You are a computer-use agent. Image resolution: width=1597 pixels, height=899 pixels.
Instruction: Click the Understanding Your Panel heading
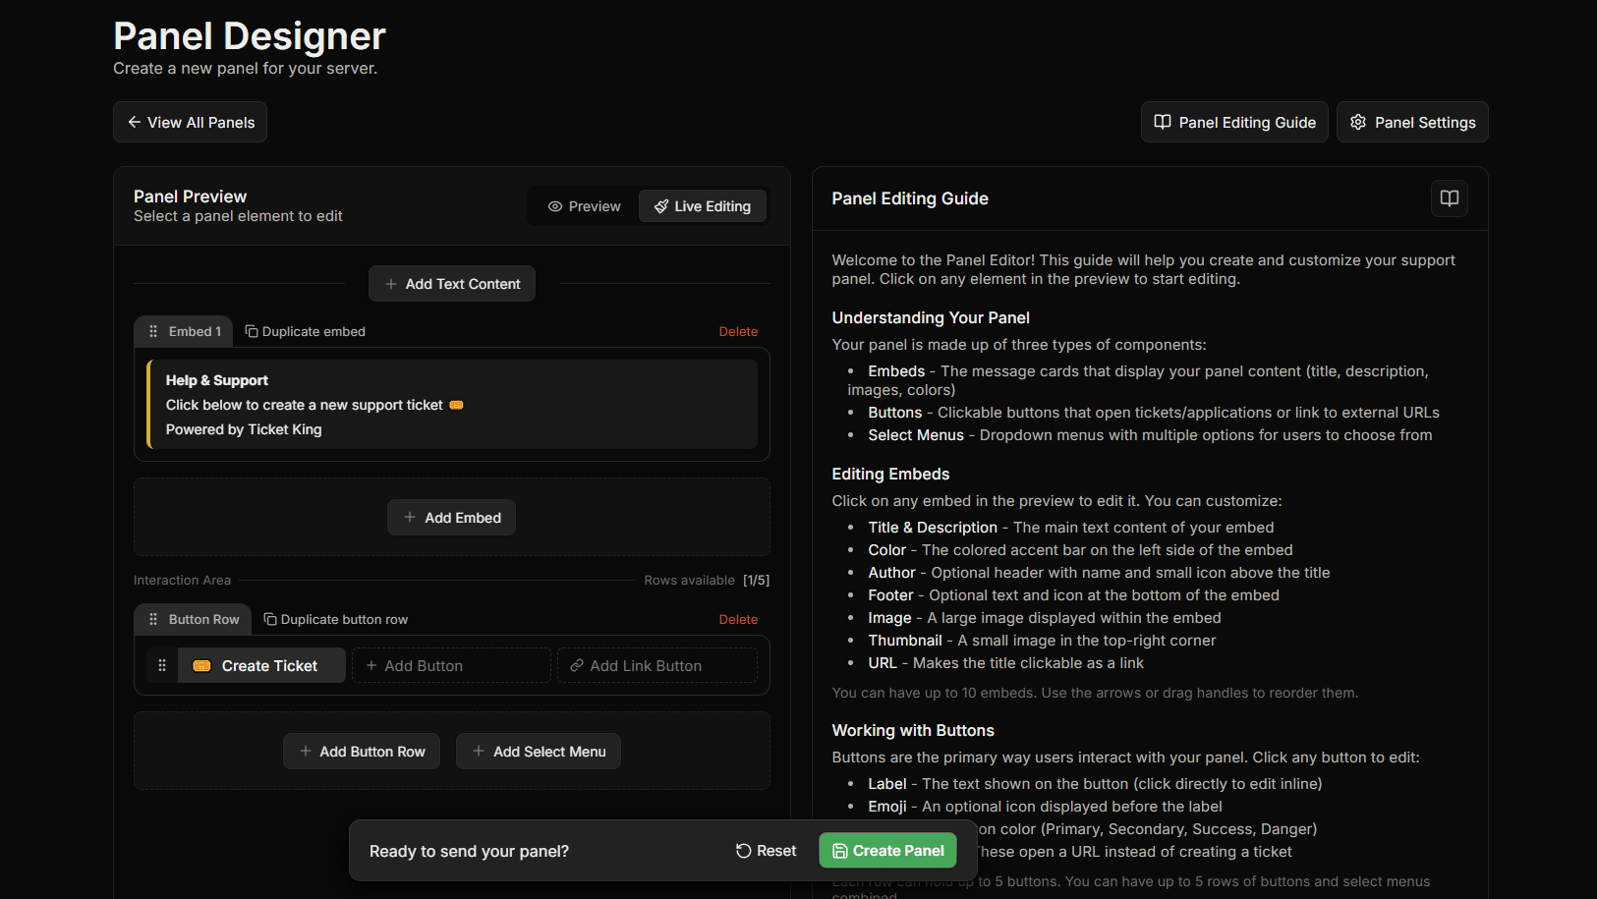coord(931,317)
